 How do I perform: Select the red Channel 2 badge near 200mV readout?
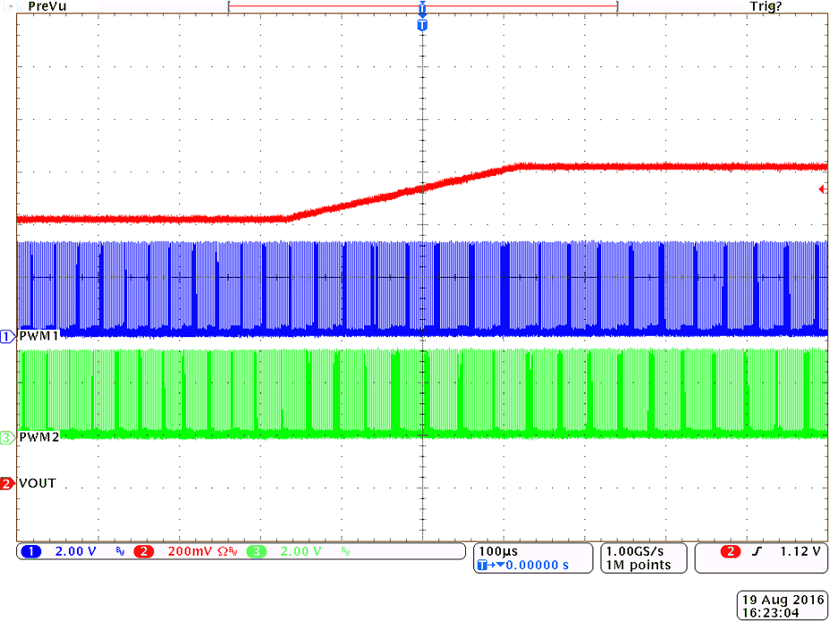click(145, 551)
